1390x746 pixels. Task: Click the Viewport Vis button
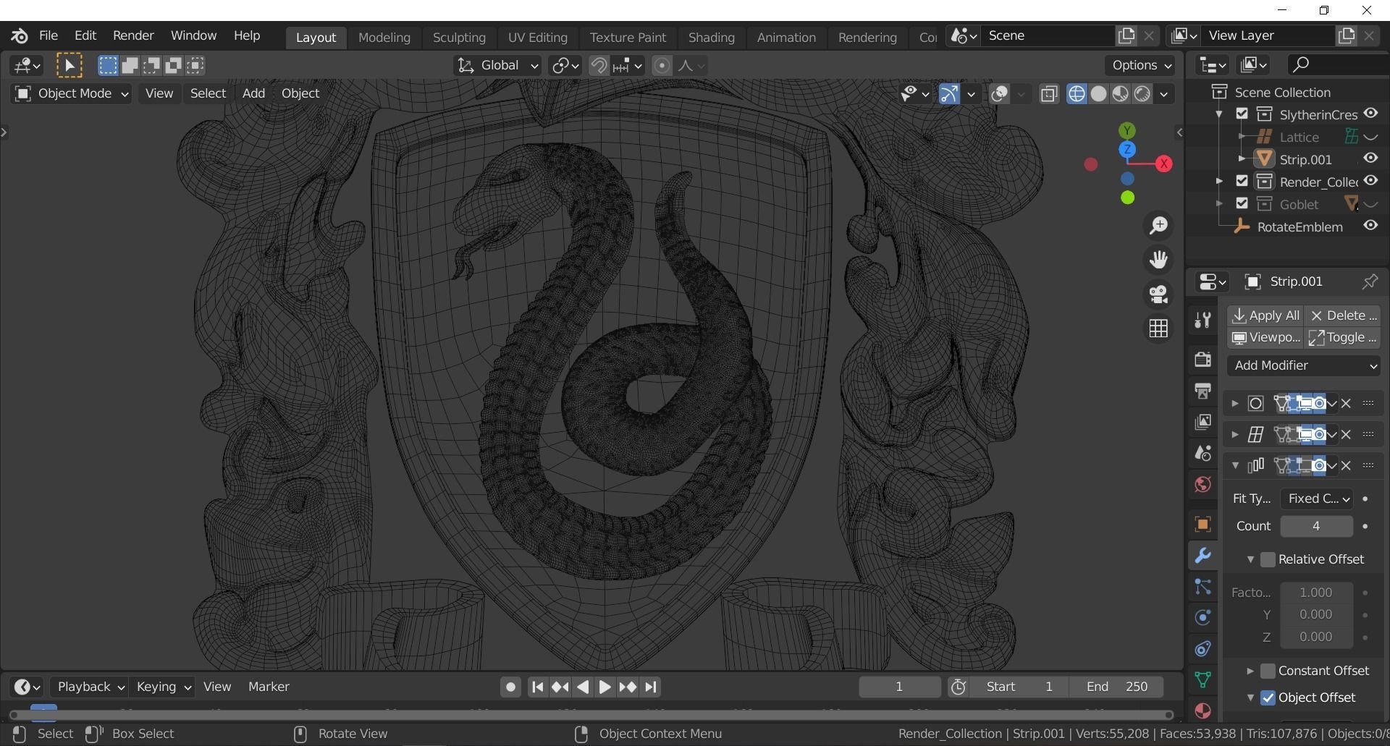point(1265,338)
